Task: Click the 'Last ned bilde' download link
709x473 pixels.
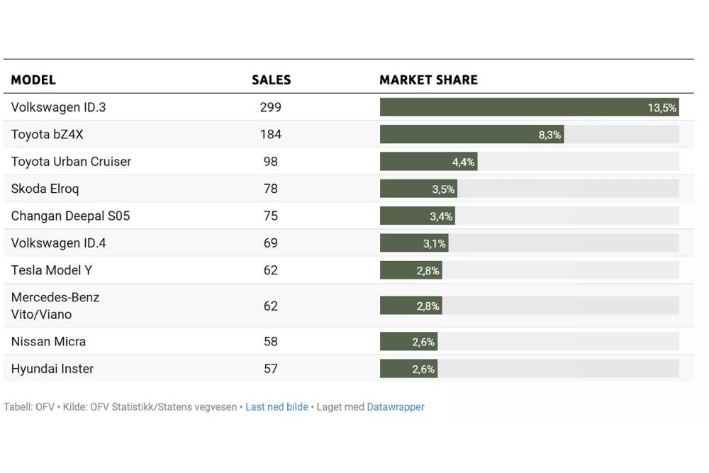Action: click(277, 407)
